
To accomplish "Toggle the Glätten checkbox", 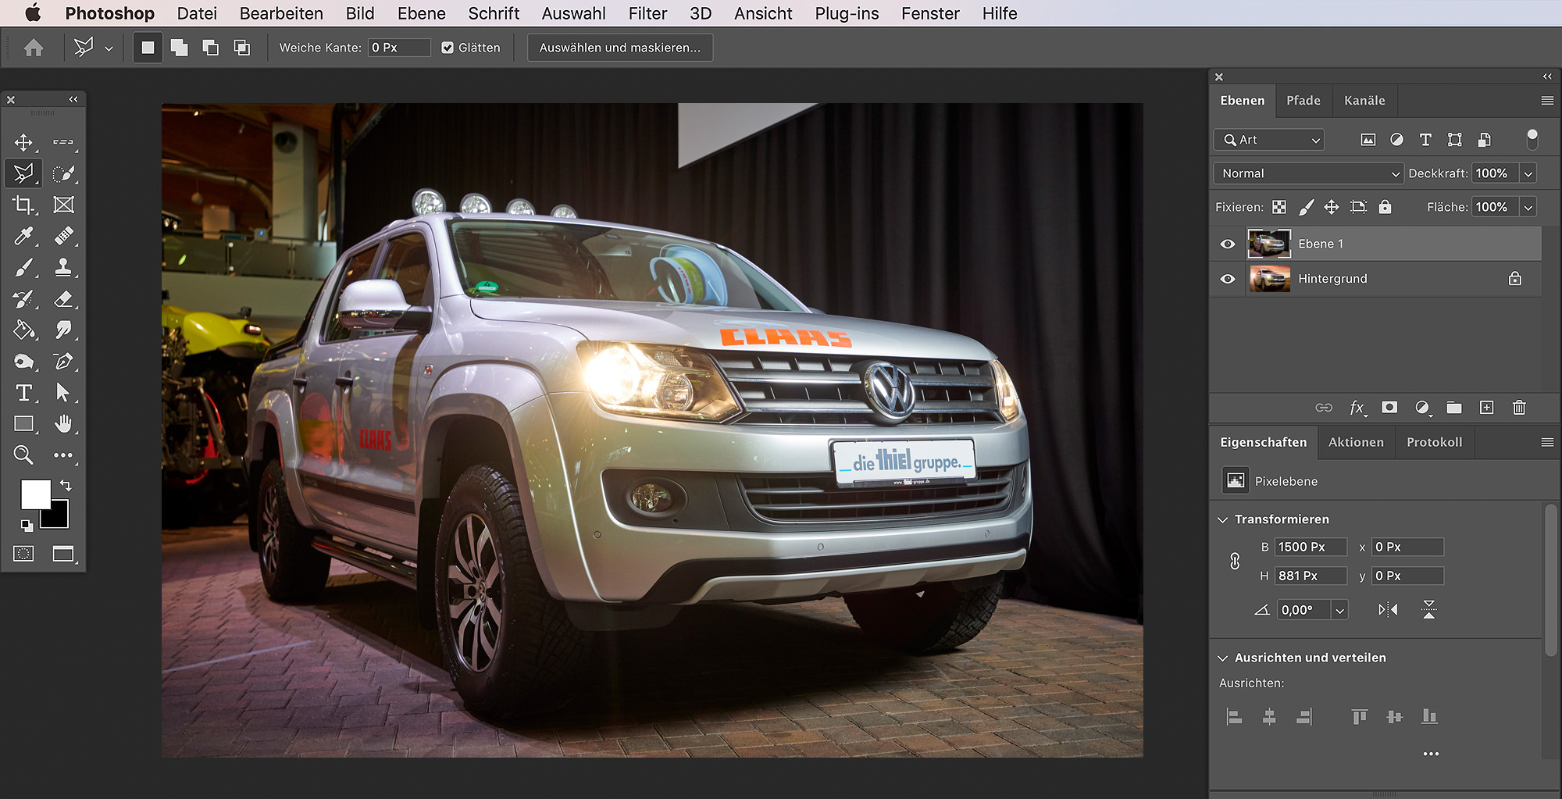I will pyautogui.click(x=448, y=48).
